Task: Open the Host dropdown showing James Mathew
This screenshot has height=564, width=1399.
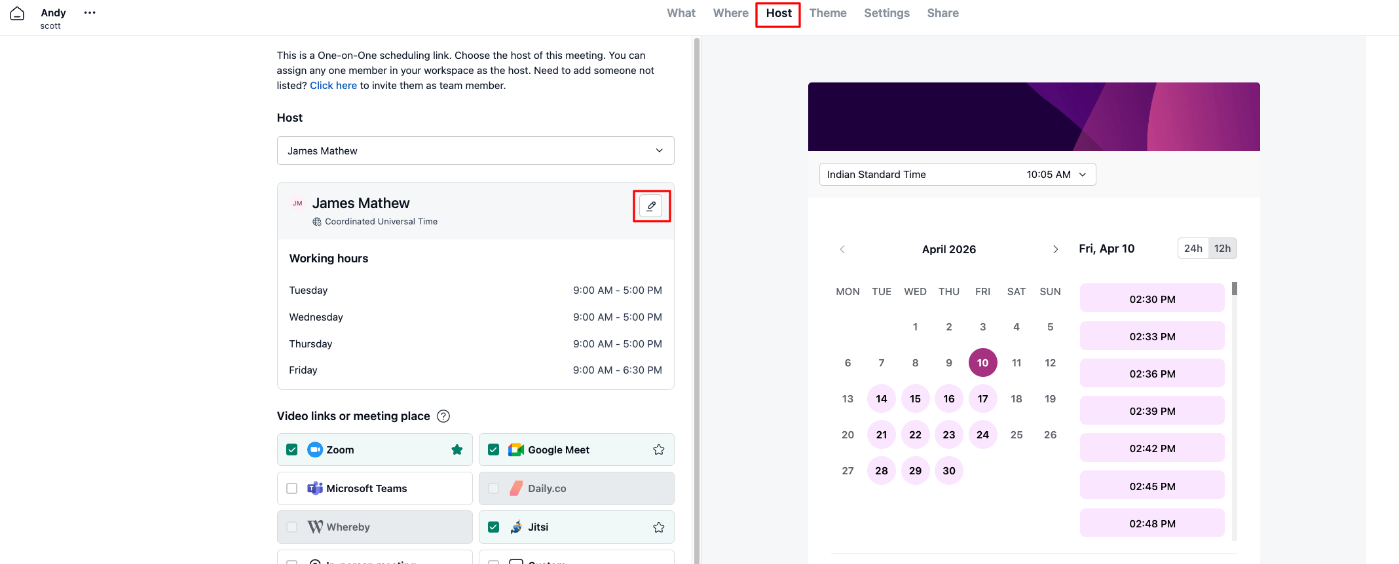Action: pos(476,150)
